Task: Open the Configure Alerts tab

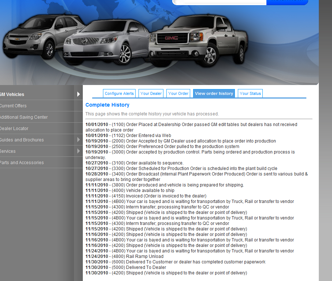Action: (119, 93)
